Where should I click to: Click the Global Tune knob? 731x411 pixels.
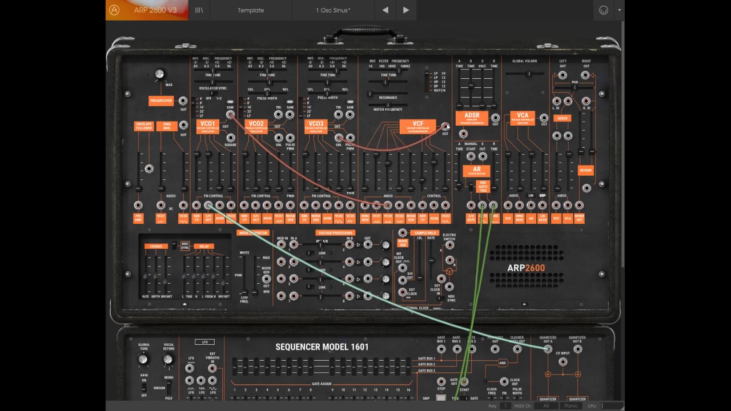point(143,359)
